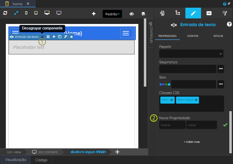Viewport: 233px width, 164px height.
Task: Select the outlined widescreen monitor icon
Action: point(59,13)
